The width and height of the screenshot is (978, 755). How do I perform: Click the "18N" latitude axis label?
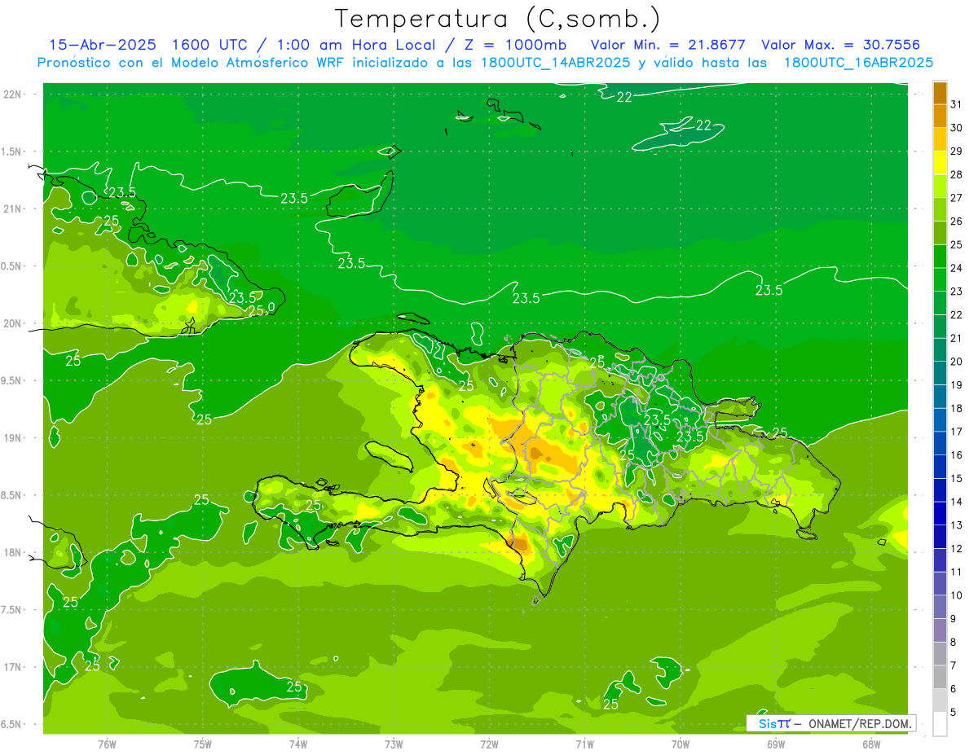pos(13,553)
